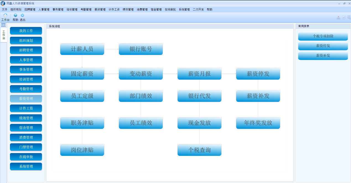Open 我的工作 from the sidebar

tap(26, 31)
